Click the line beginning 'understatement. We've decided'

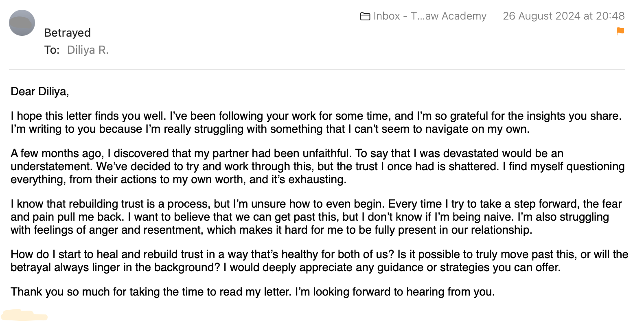(x=318, y=166)
